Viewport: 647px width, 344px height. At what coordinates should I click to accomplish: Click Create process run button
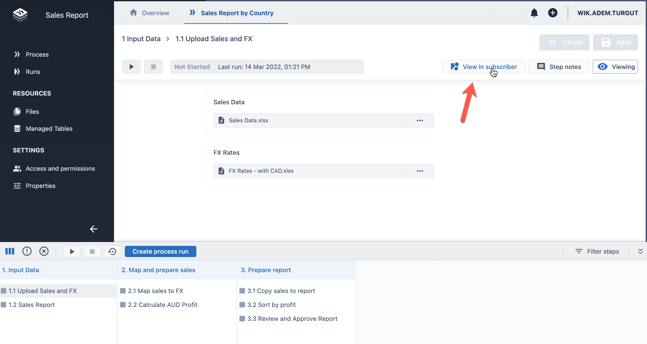160,252
